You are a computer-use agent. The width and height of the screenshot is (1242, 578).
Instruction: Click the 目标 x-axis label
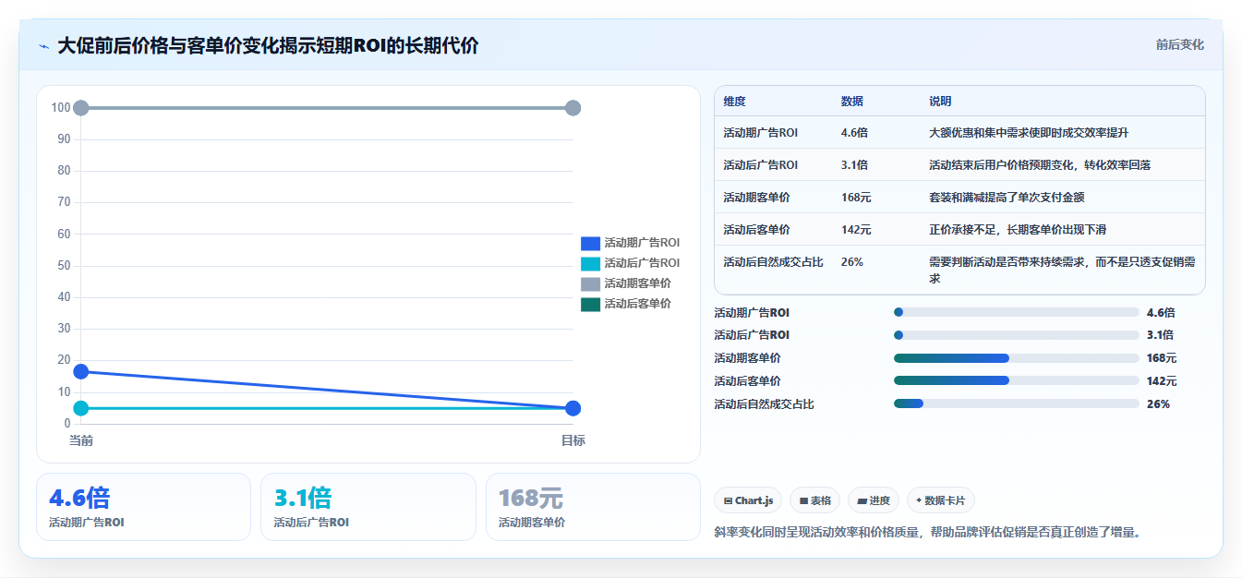(x=573, y=440)
